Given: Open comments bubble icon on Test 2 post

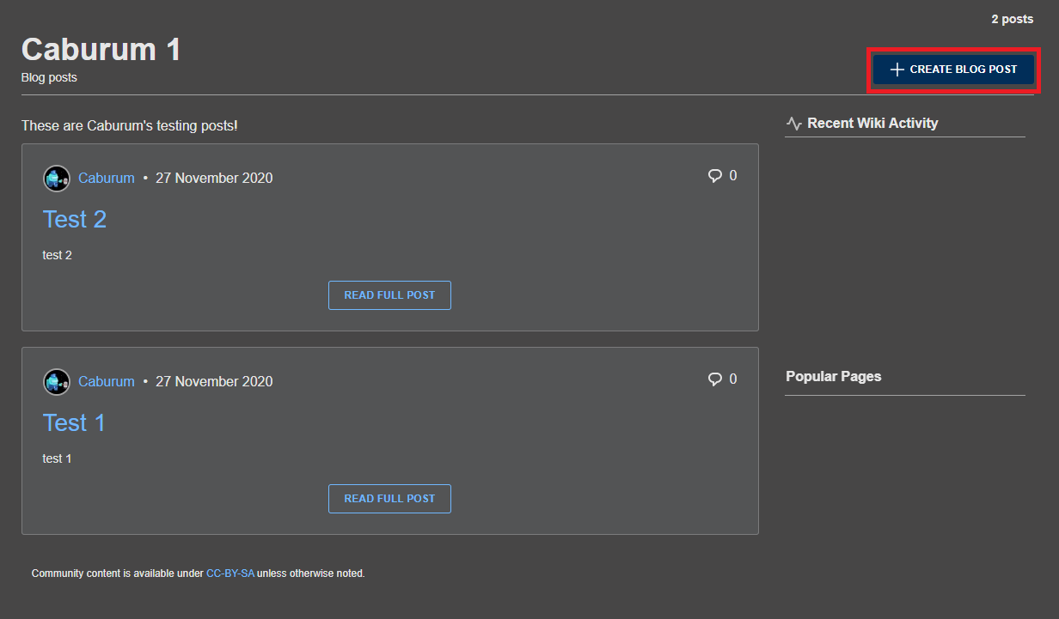Looking at the screenshot, I should click(715, 176).
